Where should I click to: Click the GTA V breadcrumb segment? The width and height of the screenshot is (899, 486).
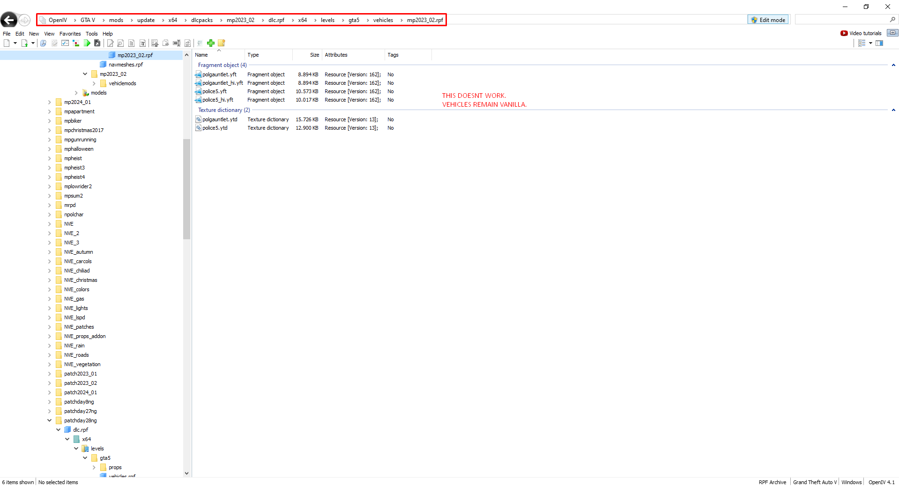[x=88, y=20]
